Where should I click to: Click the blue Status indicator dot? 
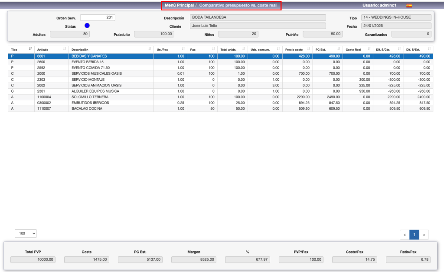(x=87, y=26)
